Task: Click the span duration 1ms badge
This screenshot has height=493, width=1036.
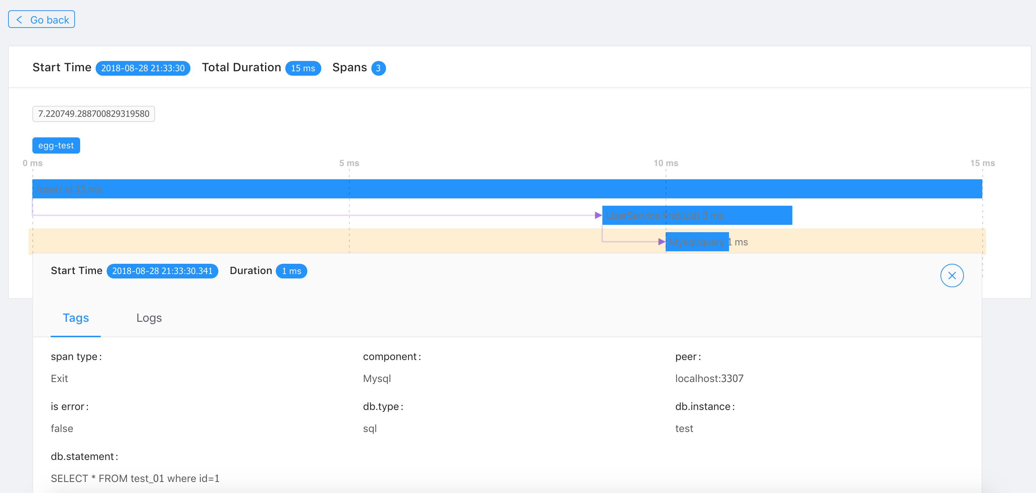Action: 293,271
